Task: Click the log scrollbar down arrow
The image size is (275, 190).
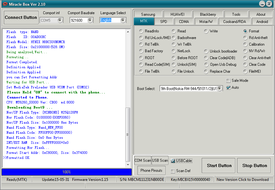Action: (x=128, y=165)
